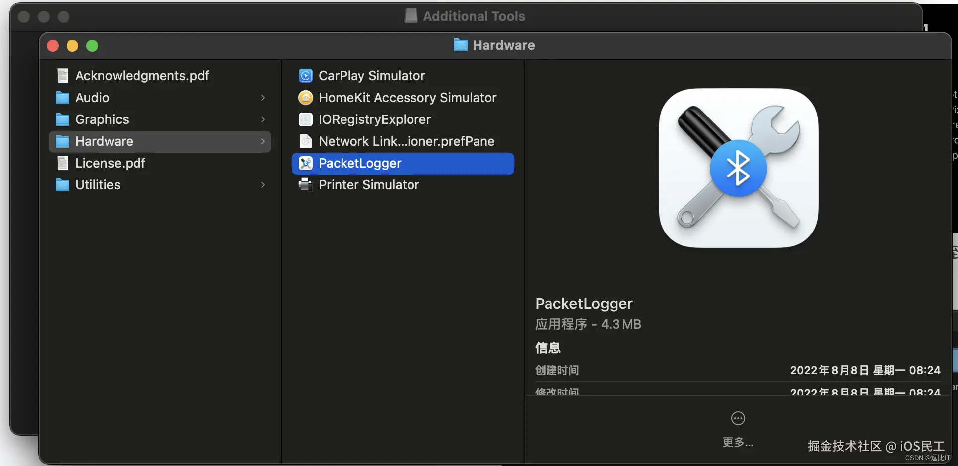Click the green zoom button of the Hardware window
This screenshot has height=466, width=958.
point(92,46)
